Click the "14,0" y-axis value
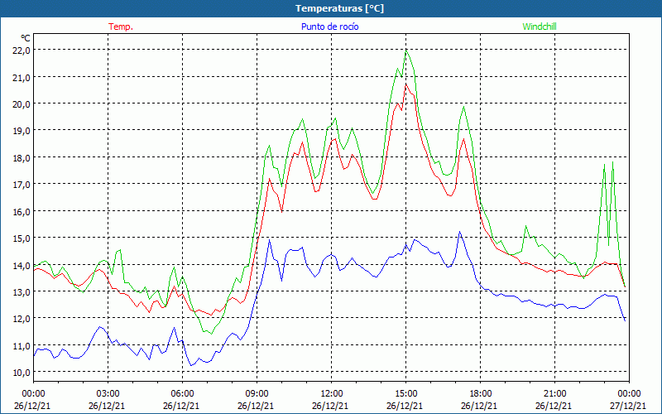 click(22, 265)
